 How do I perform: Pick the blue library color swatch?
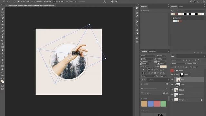click(x=151, y=104)
